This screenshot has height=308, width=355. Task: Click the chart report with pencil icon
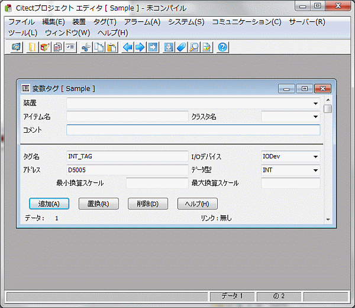[206, 47]
